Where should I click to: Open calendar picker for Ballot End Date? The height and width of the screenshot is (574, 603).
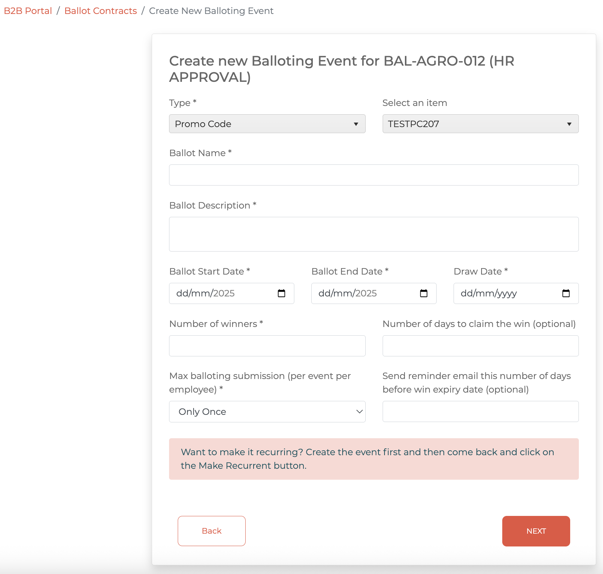coord(424,293)
